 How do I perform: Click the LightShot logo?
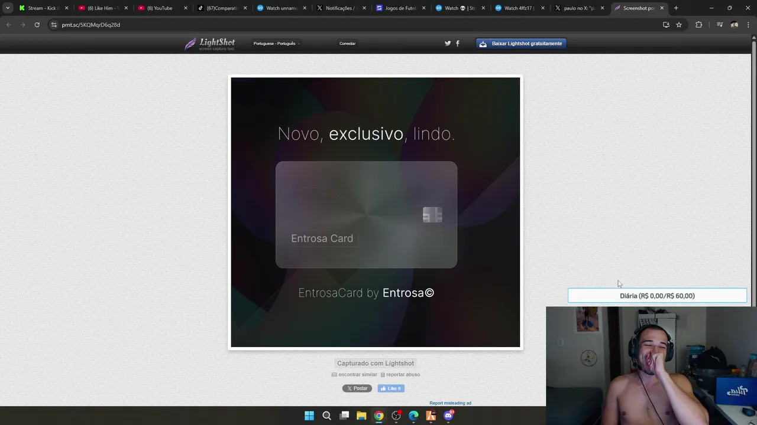click(x=209, y=44)
